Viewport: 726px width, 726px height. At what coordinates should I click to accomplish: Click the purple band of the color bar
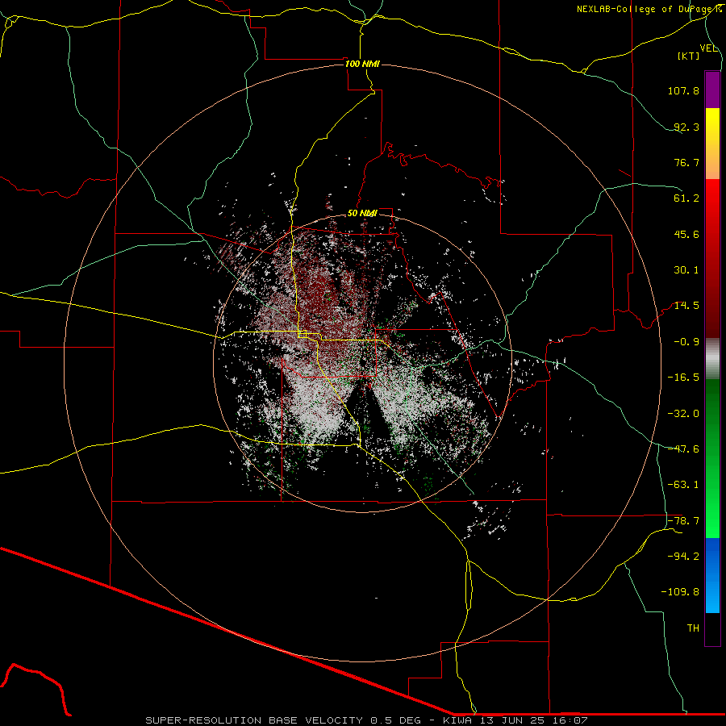[712, 90]
